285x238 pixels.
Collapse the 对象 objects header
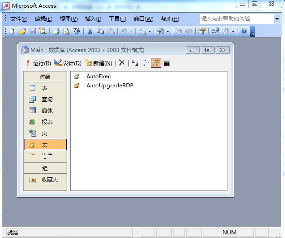(45, 77)
